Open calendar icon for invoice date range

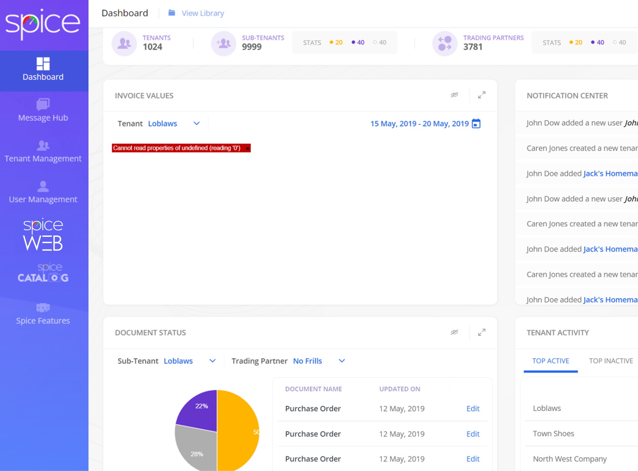click(x=476, y=124)
